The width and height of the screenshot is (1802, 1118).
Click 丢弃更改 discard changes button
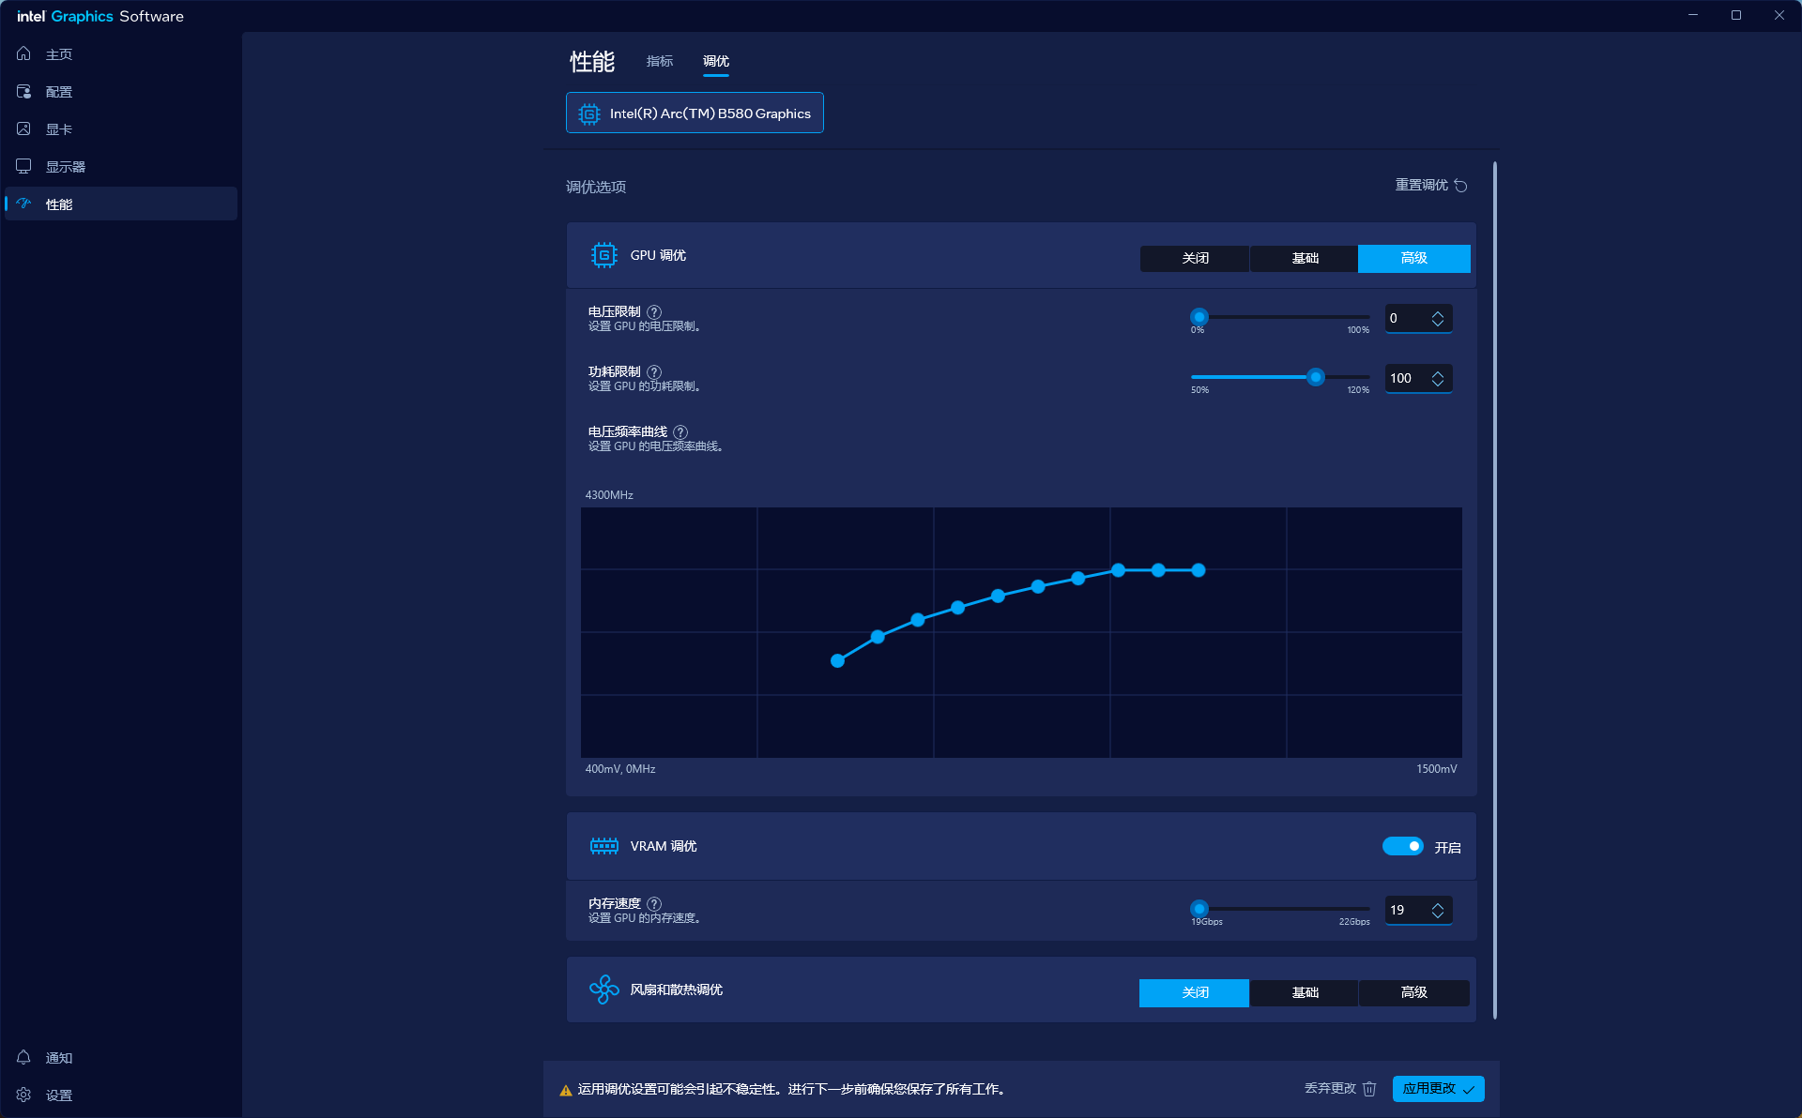point(1339,1088)
